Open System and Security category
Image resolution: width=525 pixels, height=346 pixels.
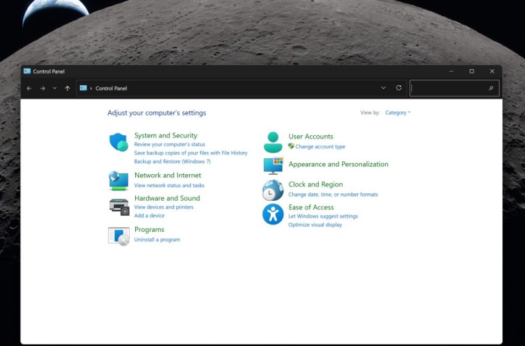point(166,135)
